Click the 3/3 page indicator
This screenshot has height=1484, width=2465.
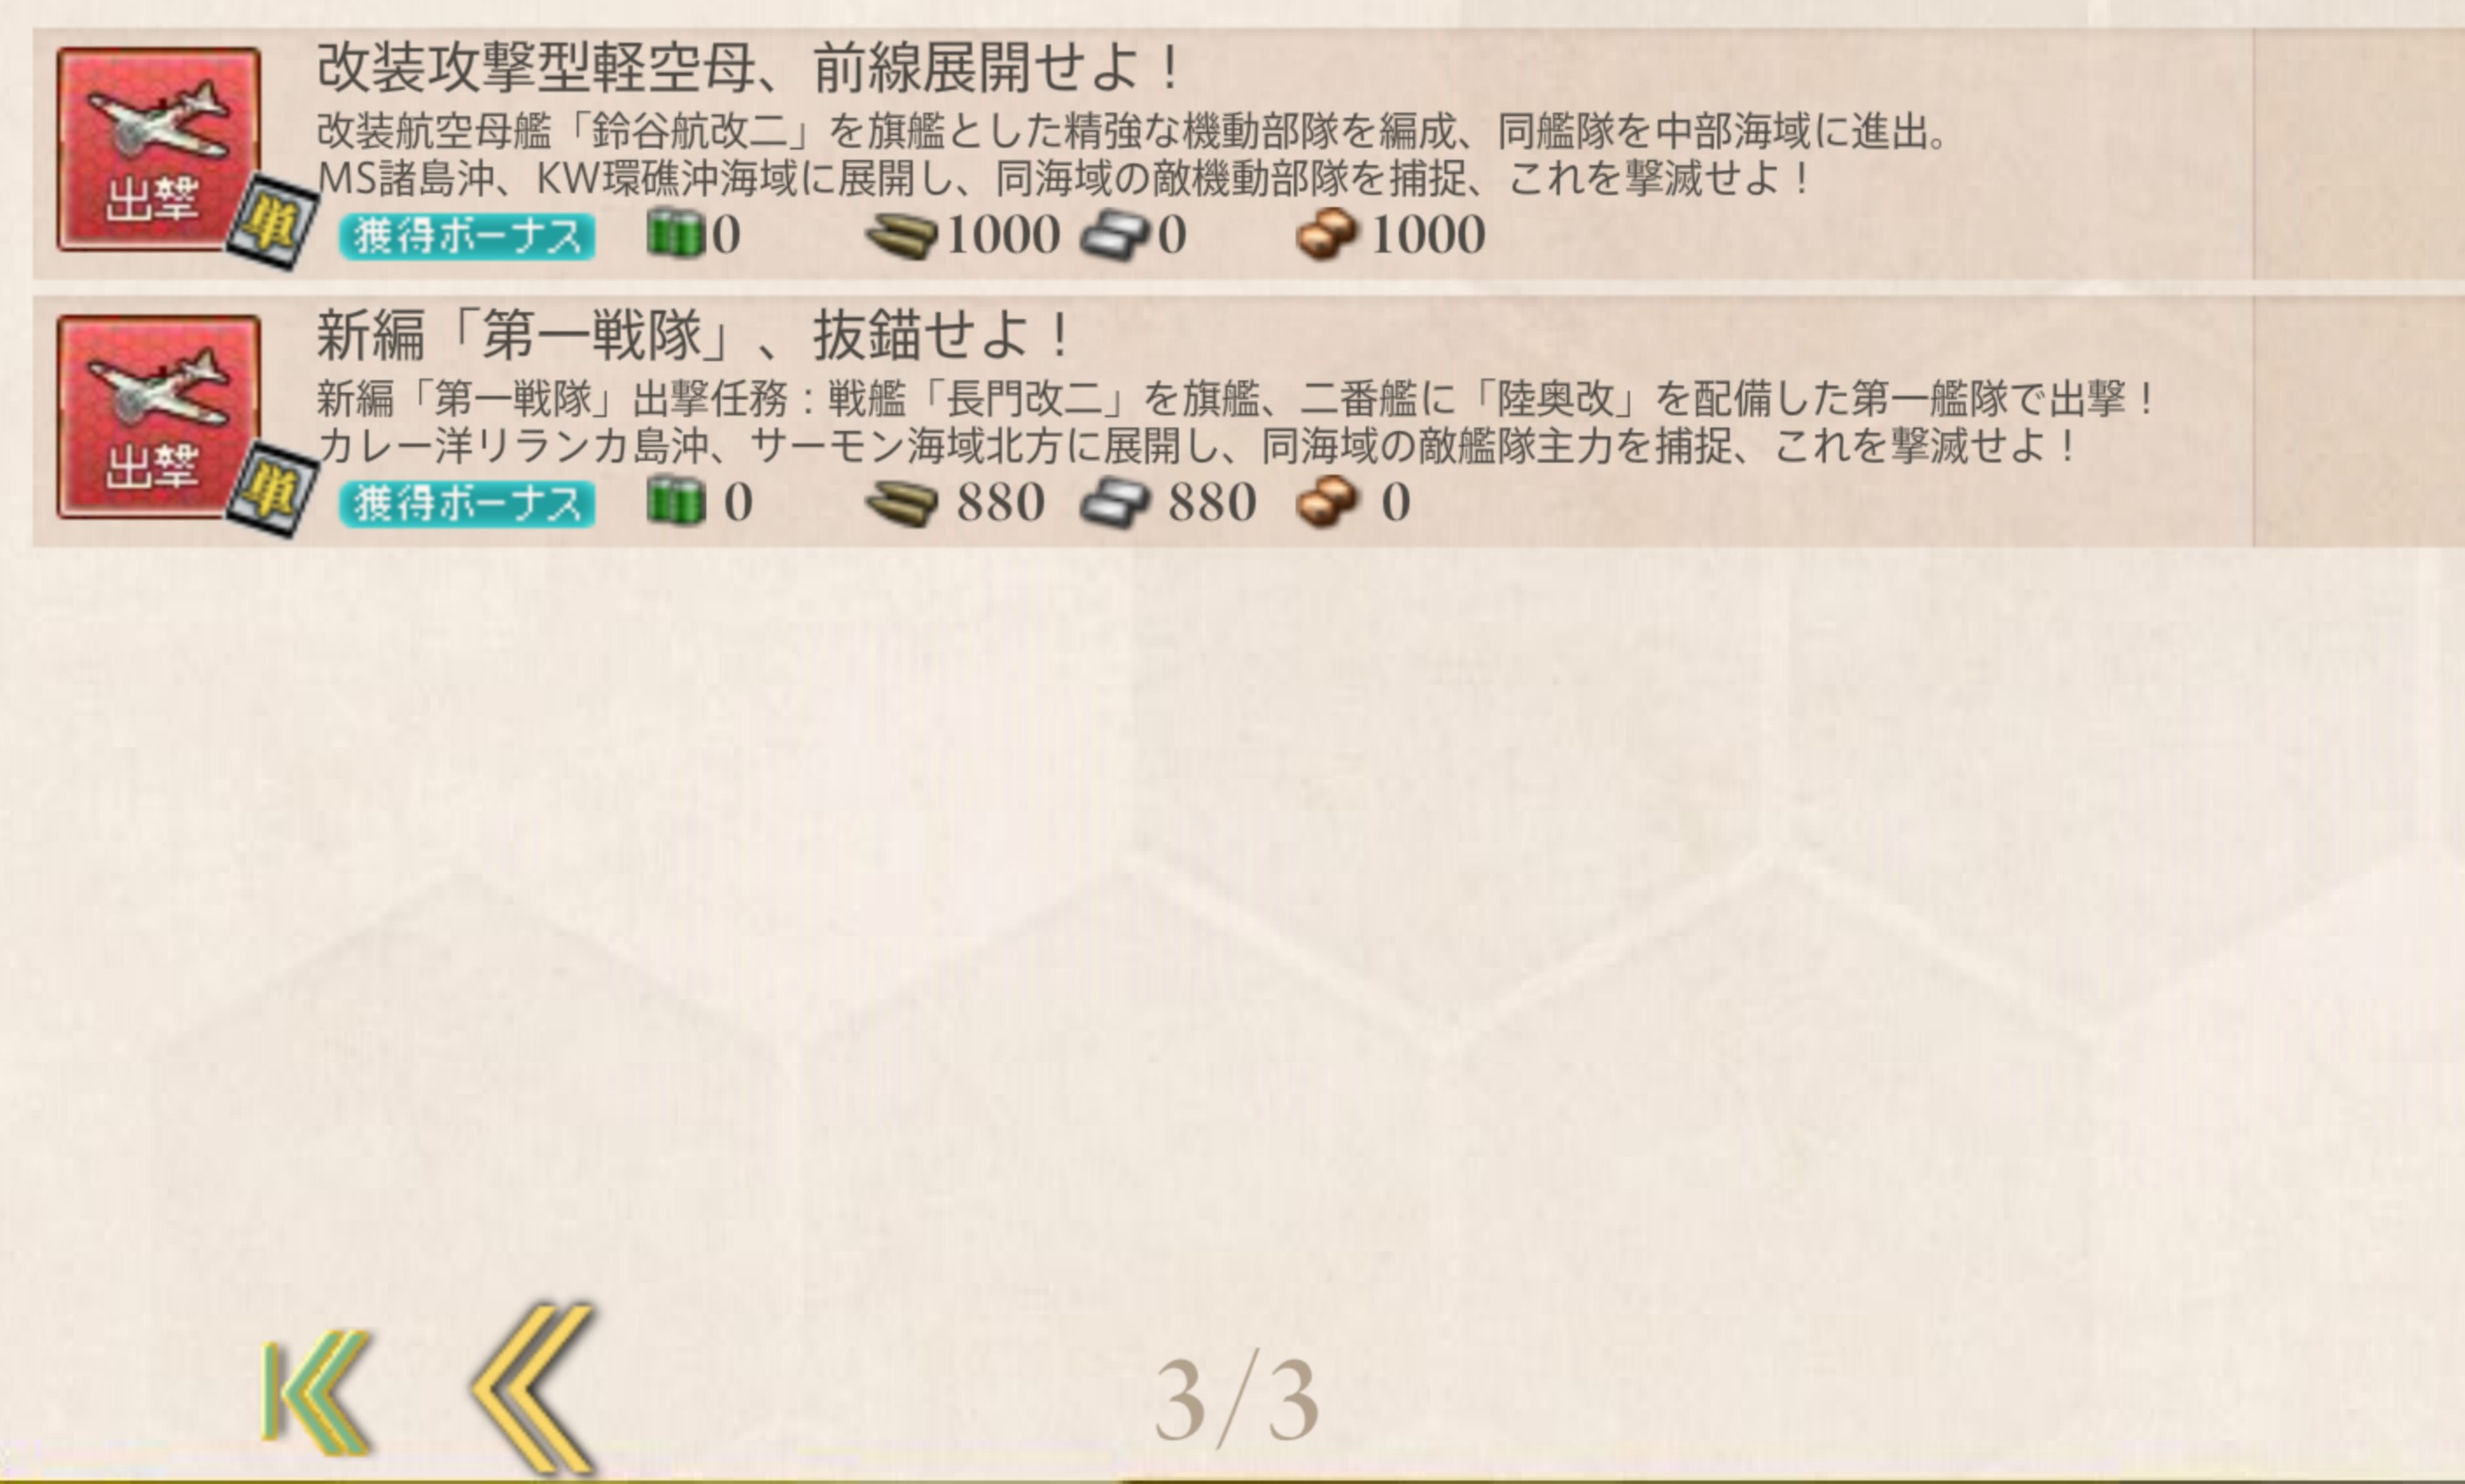click(1236, 1402)
